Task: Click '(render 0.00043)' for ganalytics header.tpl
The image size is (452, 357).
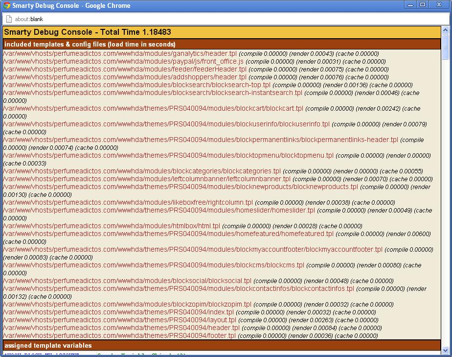Action: click(x=312, y=54)
